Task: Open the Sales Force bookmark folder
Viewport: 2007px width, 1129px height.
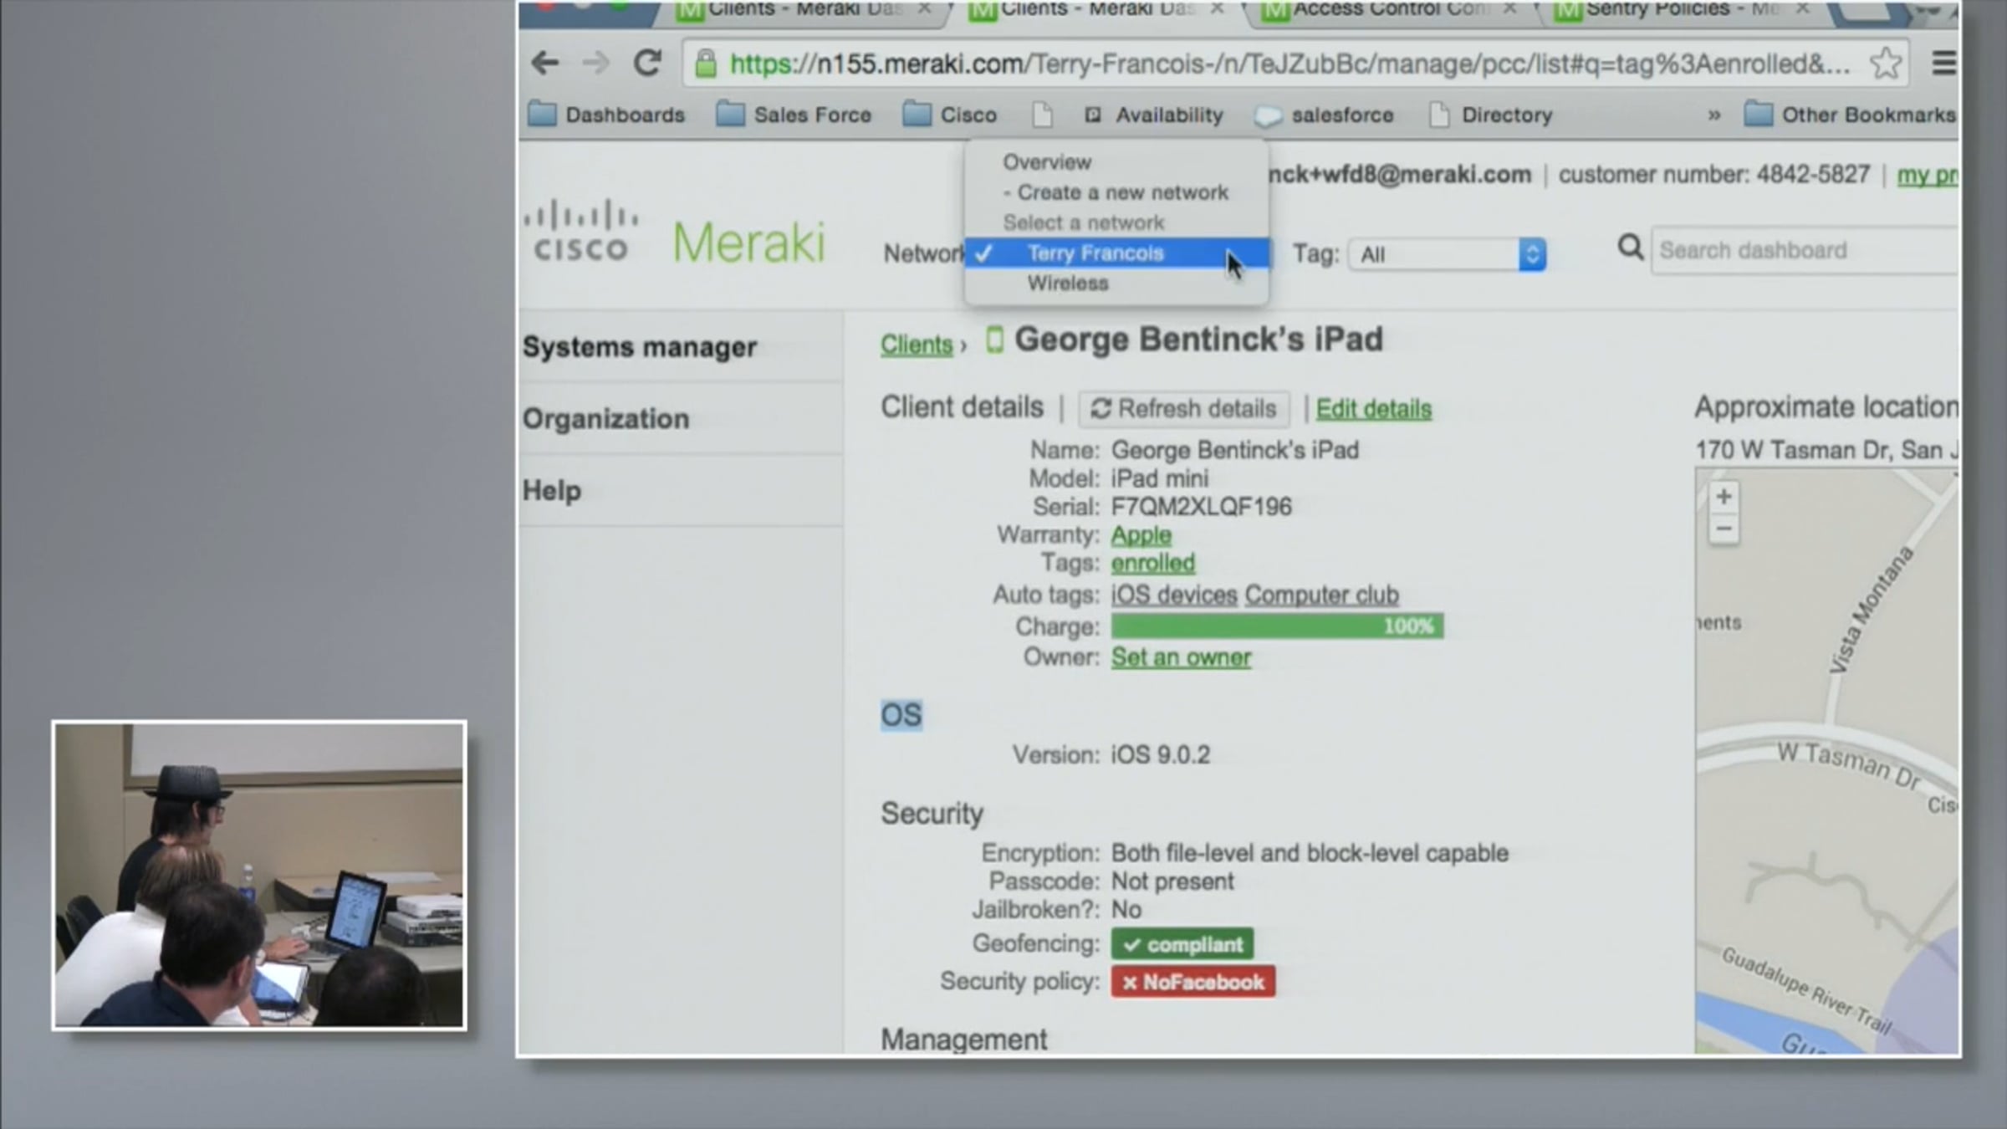Action: click(x=794, y=115)
